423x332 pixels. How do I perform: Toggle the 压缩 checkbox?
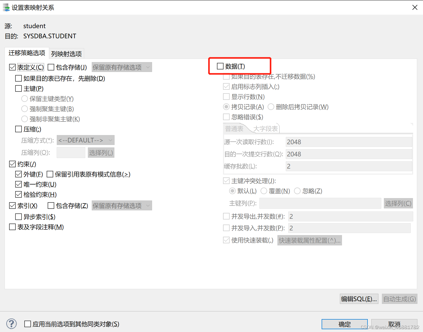pyautogui.click(x=19, y=129)
